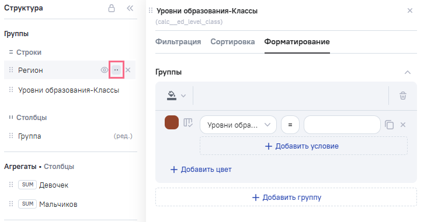Click drag handle of Мальчиков aggregate
Viewport: 424px width, 222px height.
pos(11,204)
